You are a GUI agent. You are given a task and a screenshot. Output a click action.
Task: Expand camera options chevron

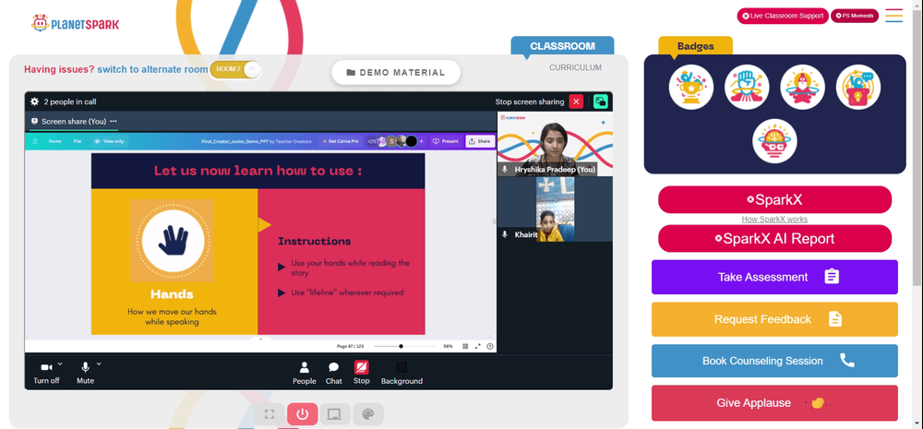coord(60,363)
